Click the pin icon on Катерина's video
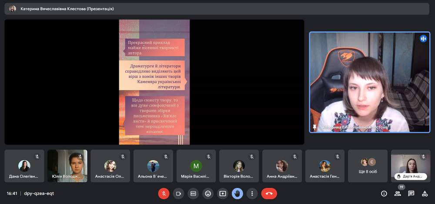435x204 pixels. (315, 127)
